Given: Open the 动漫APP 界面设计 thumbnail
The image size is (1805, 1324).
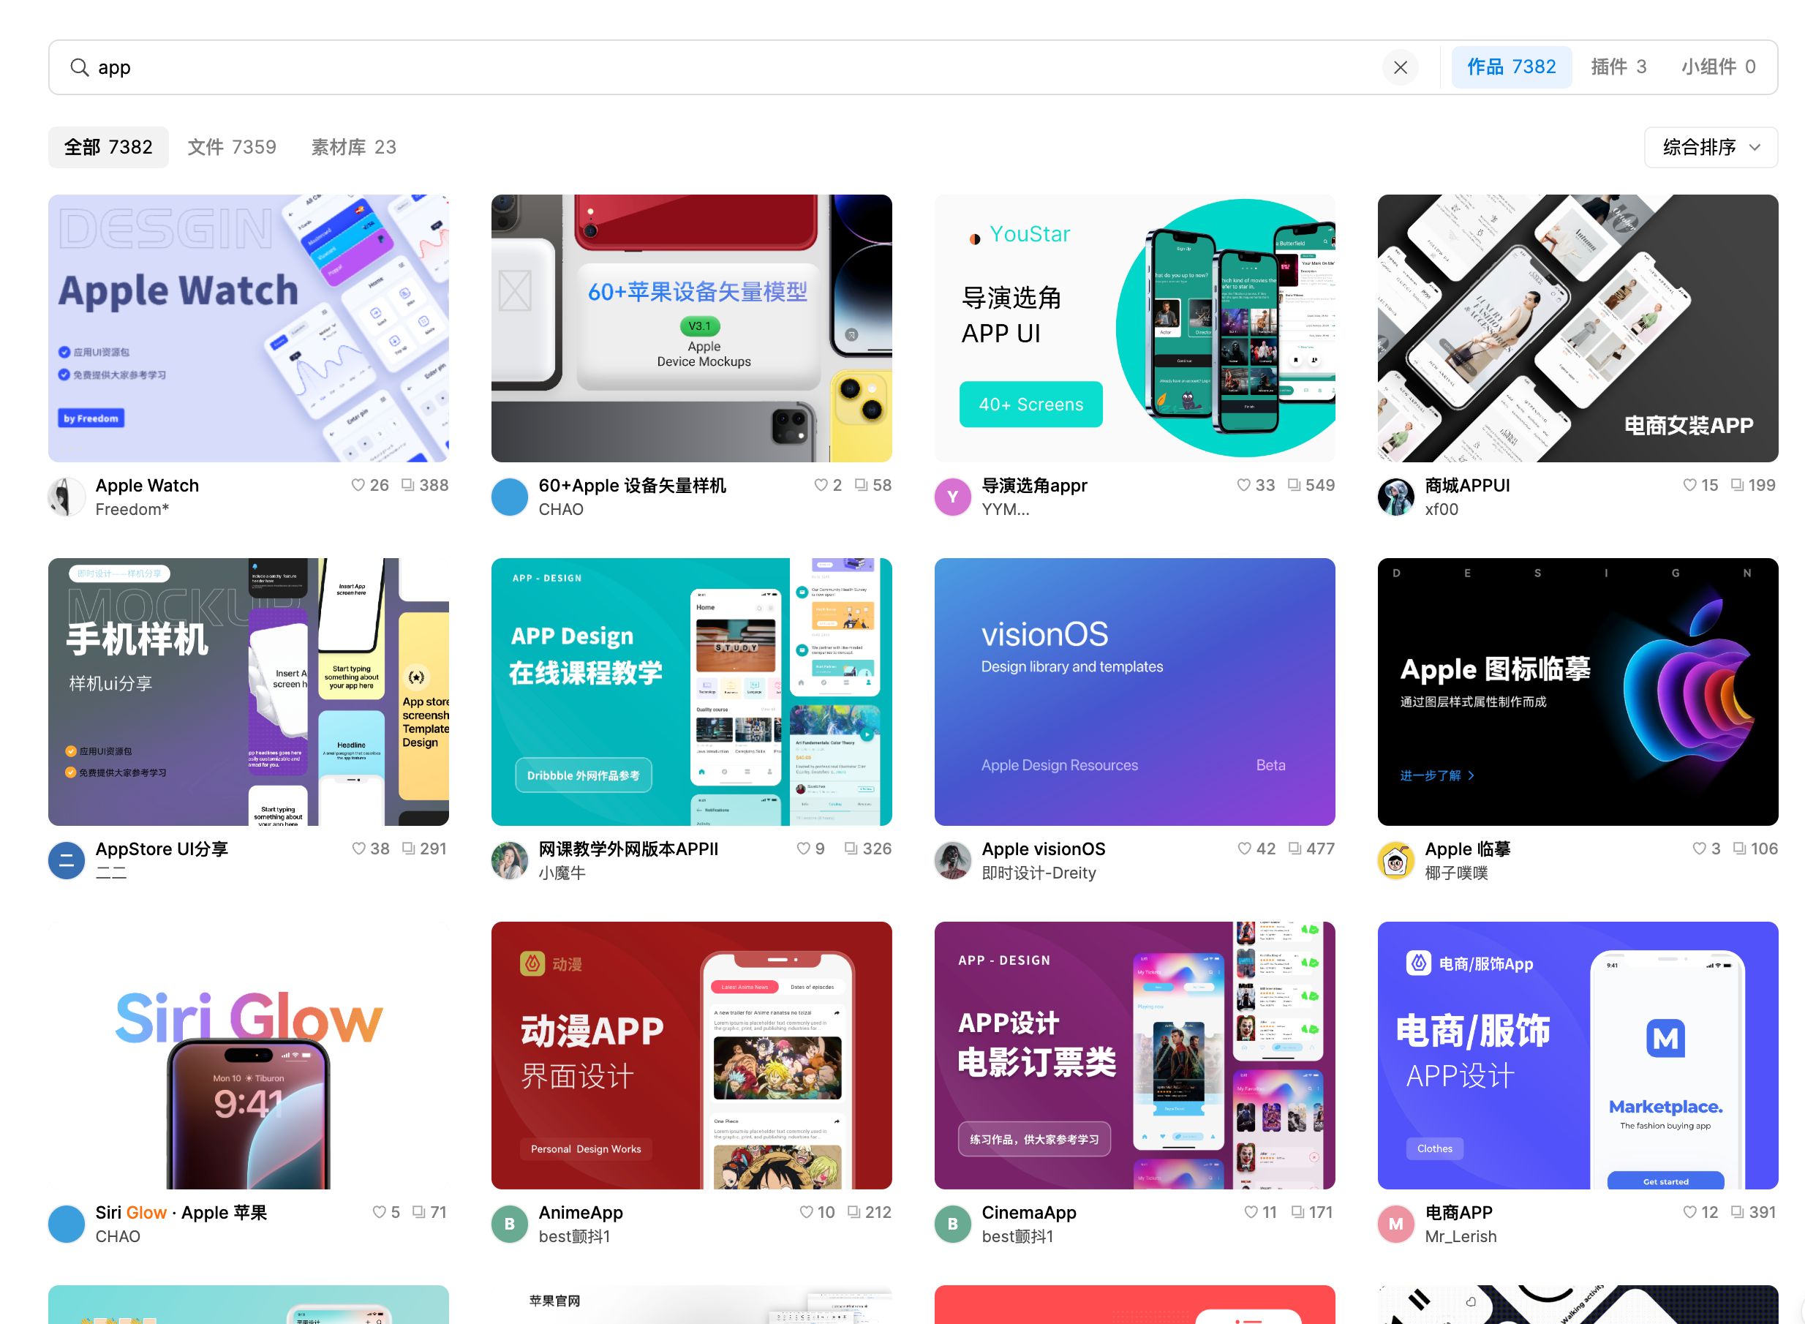Looking at the screenshot, I should 690,1055.
